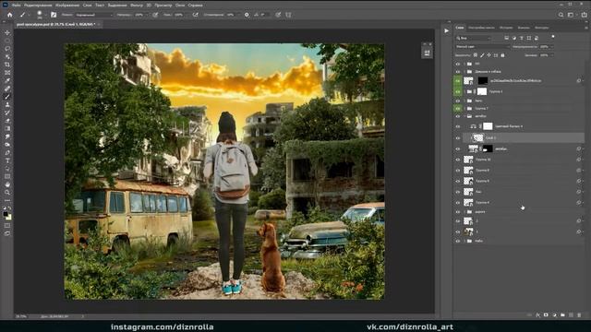Select the Crop tool

click(7, 65)
